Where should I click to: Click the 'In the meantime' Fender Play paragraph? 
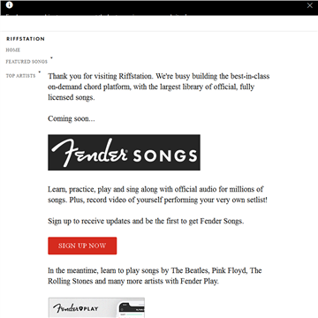click(x=155, y=276)
